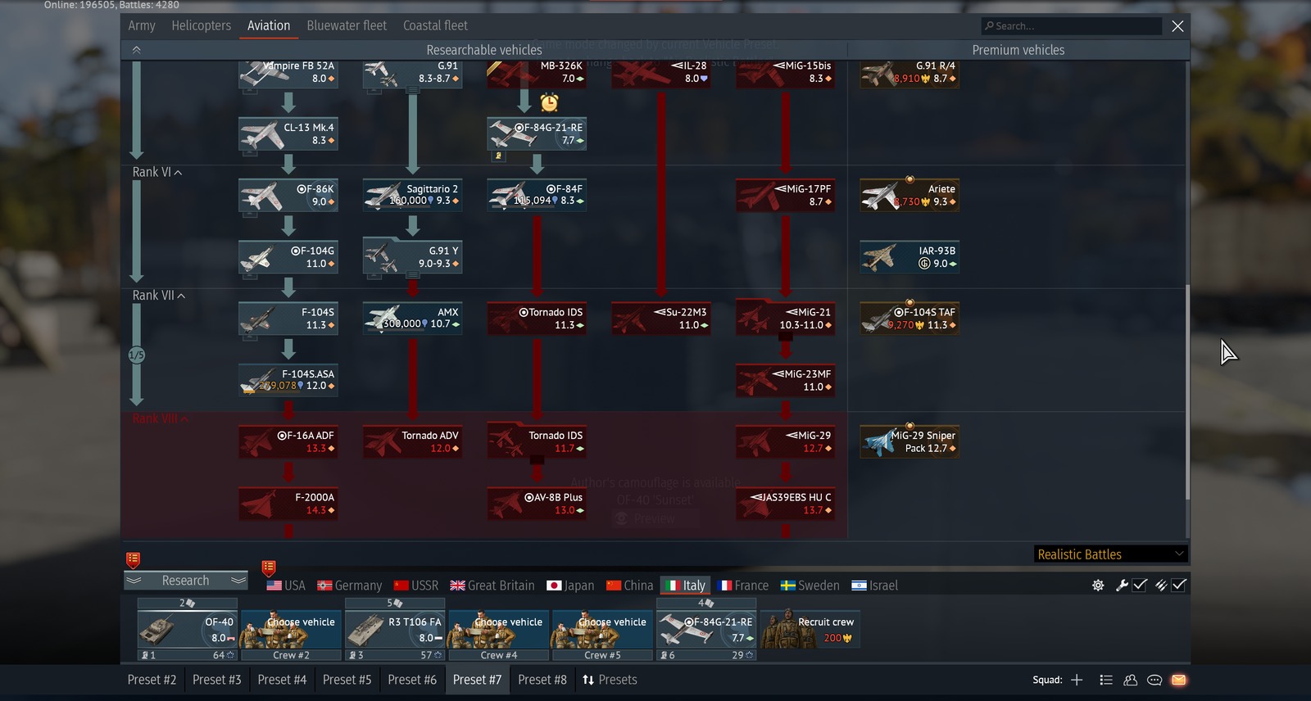Select the USSR nation tab
Screen dimensions: 1311x701
point(416,586)
